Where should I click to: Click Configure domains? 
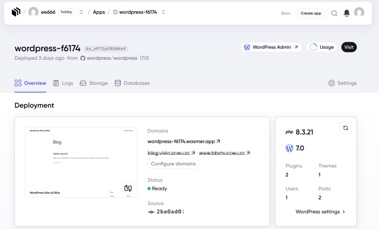[x=173, y=164]
